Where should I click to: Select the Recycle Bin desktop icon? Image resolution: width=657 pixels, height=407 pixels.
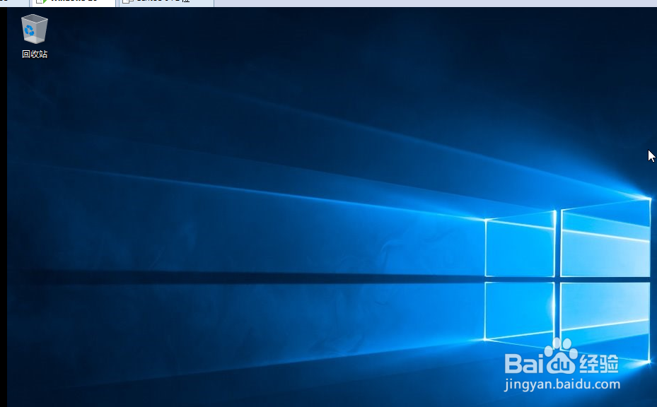tap(35, 29)
